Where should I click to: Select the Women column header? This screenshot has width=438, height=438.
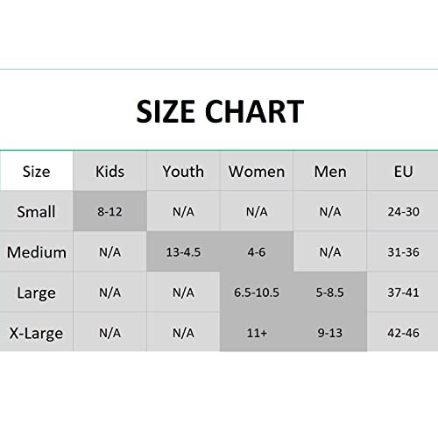tap(257, 171)
